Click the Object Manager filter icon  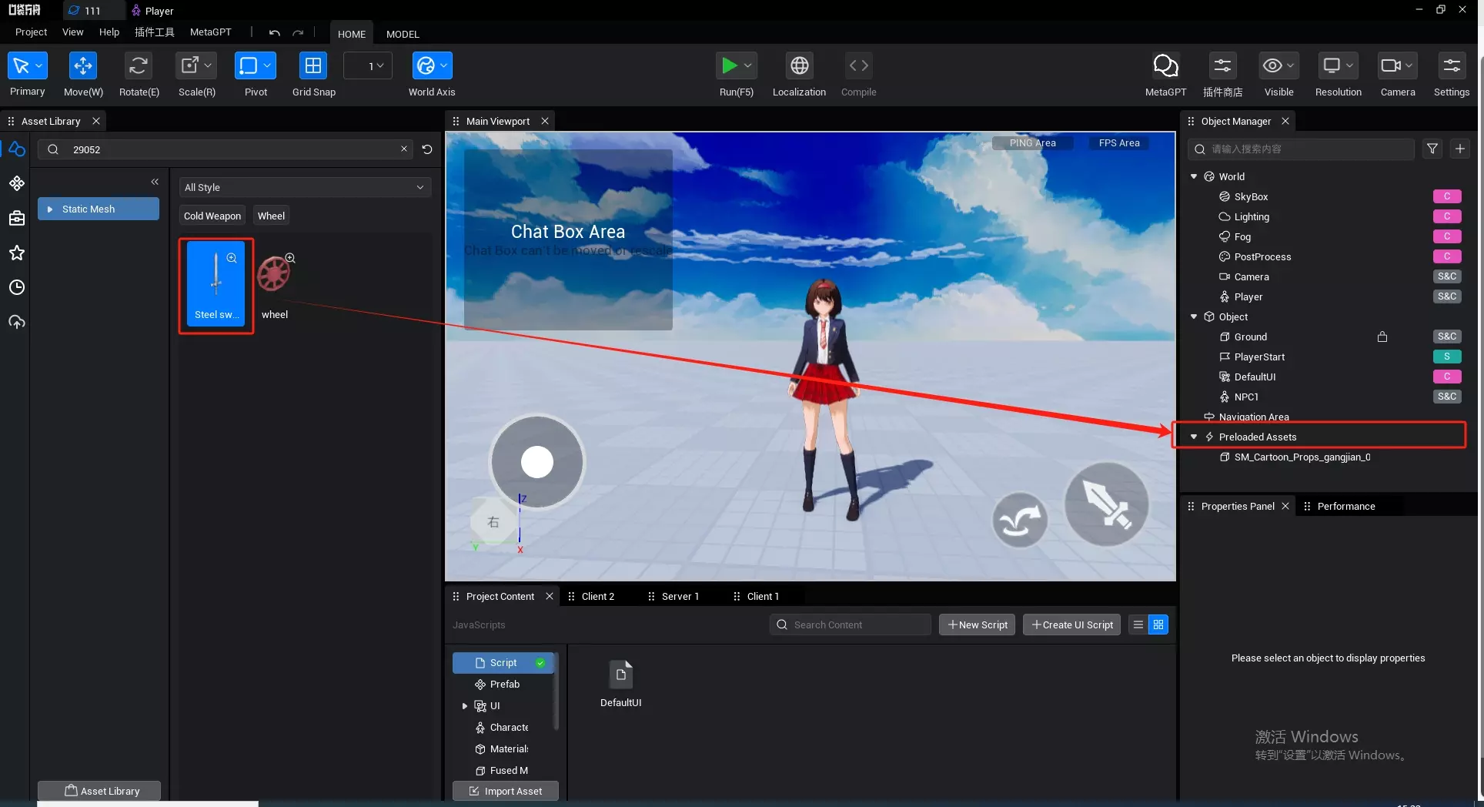point(1432,149)
